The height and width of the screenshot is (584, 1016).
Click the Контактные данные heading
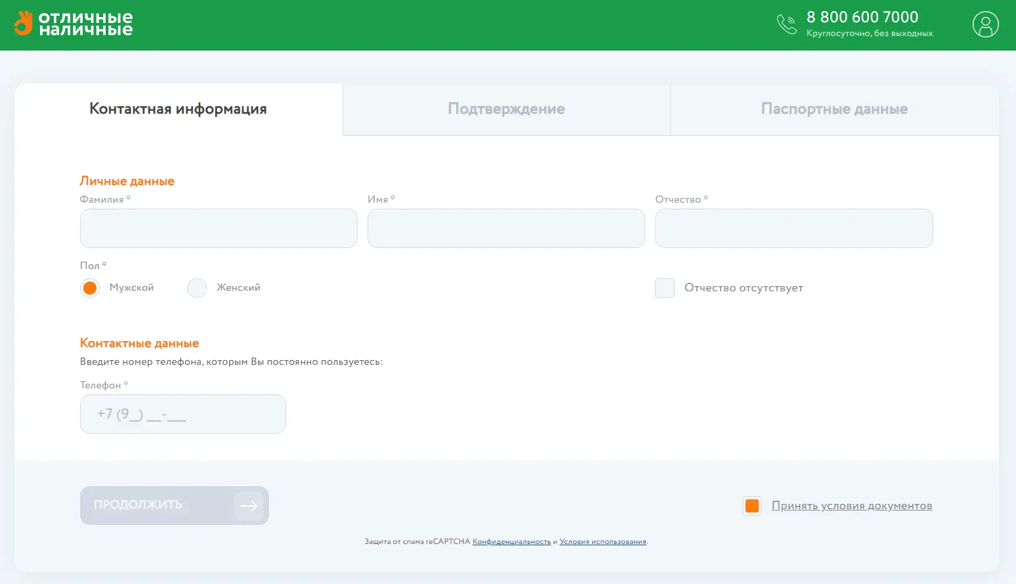point(139,343)
